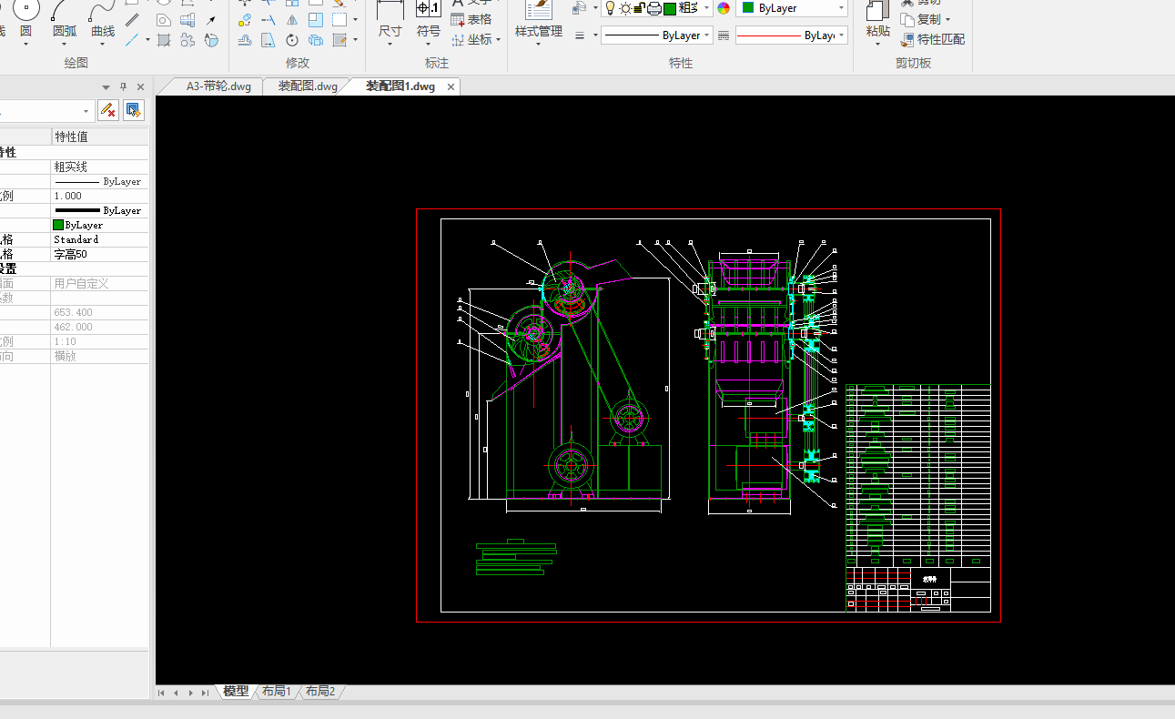This screenshot has width=1175, height=719.
Task: Go to last layout tab arrow
Action: click(x=205, y=693)
